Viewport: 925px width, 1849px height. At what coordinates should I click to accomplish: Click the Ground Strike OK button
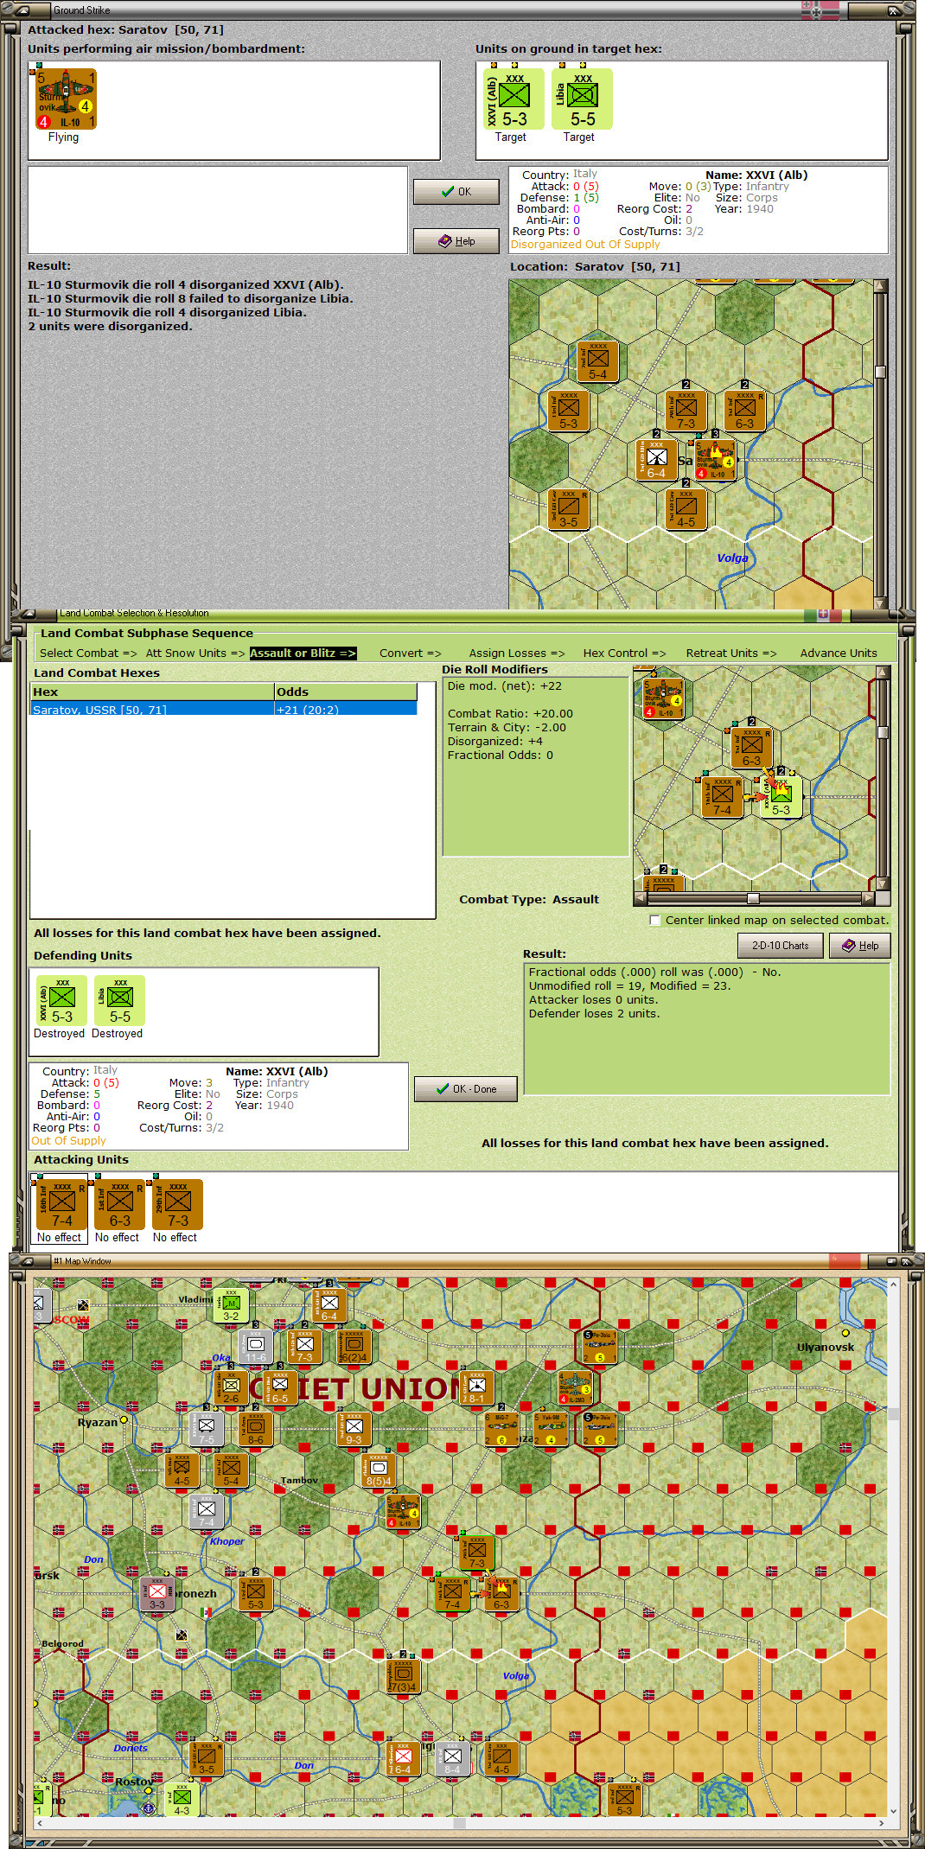[456, 192]
